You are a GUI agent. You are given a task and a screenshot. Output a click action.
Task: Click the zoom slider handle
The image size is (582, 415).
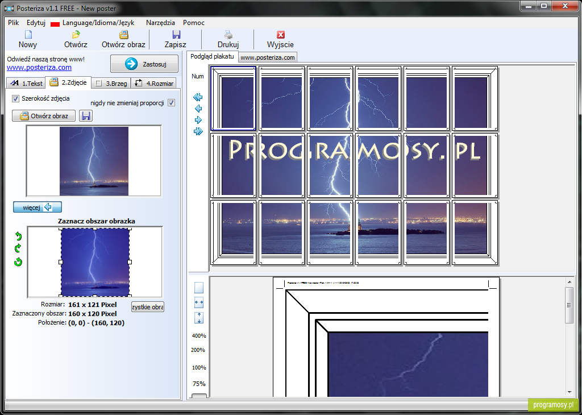click(x=199, y=396)
